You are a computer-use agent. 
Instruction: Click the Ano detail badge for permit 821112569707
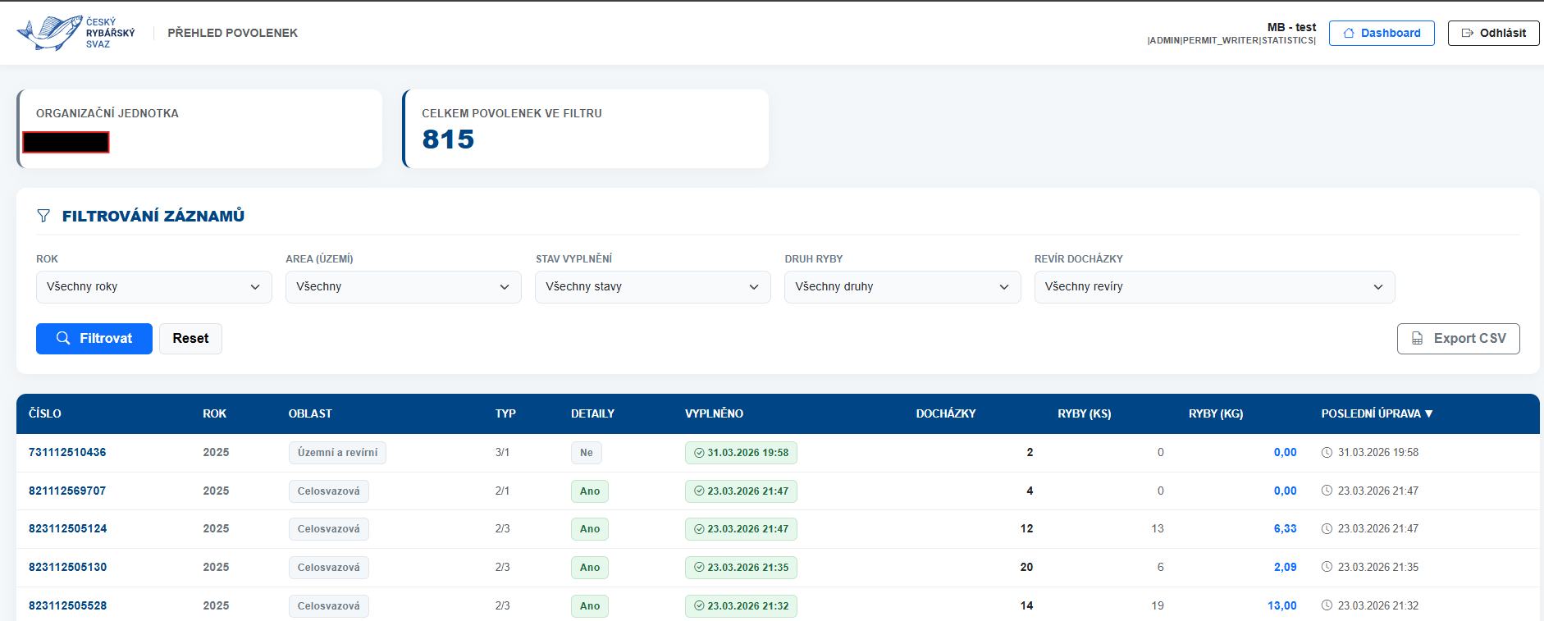589,491
